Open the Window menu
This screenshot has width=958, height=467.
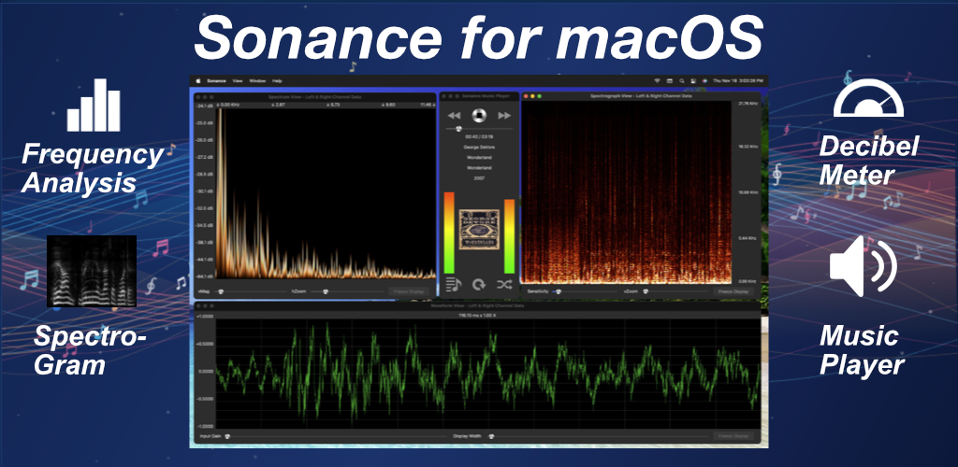[257, 80]
